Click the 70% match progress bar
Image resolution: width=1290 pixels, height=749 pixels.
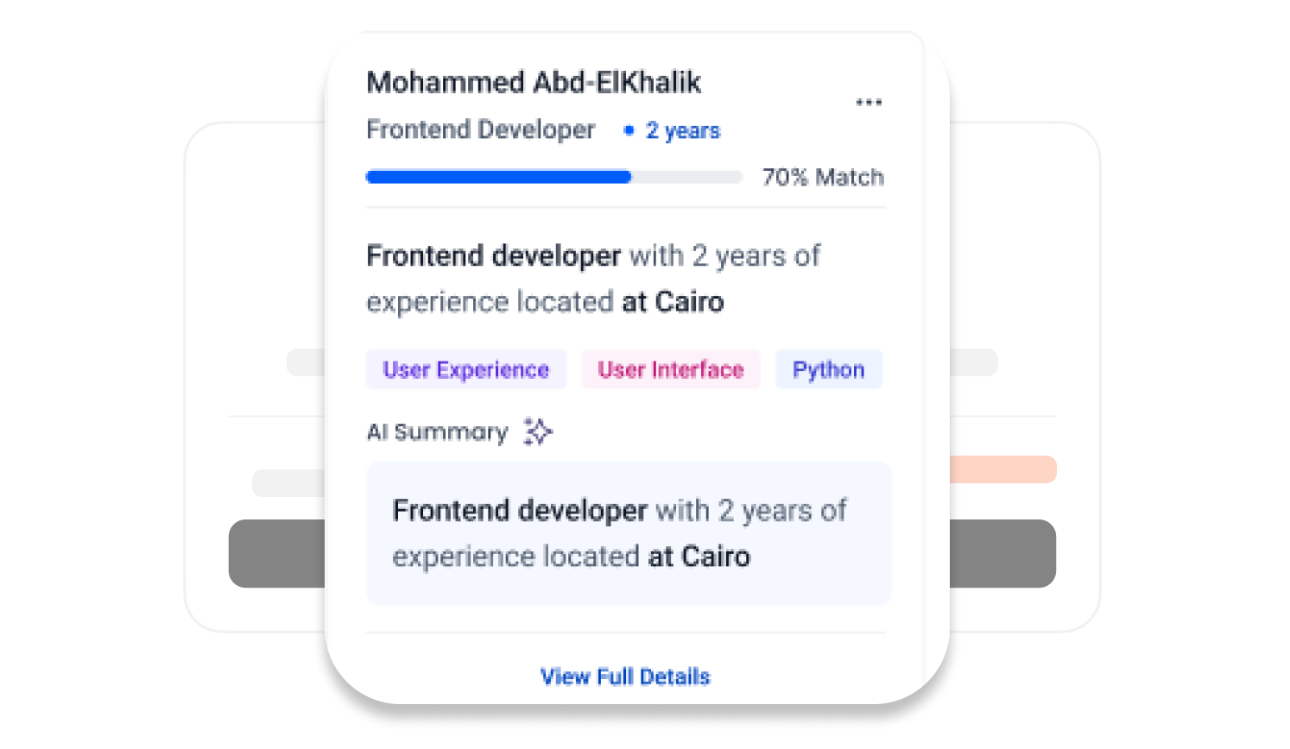(553, 177)
